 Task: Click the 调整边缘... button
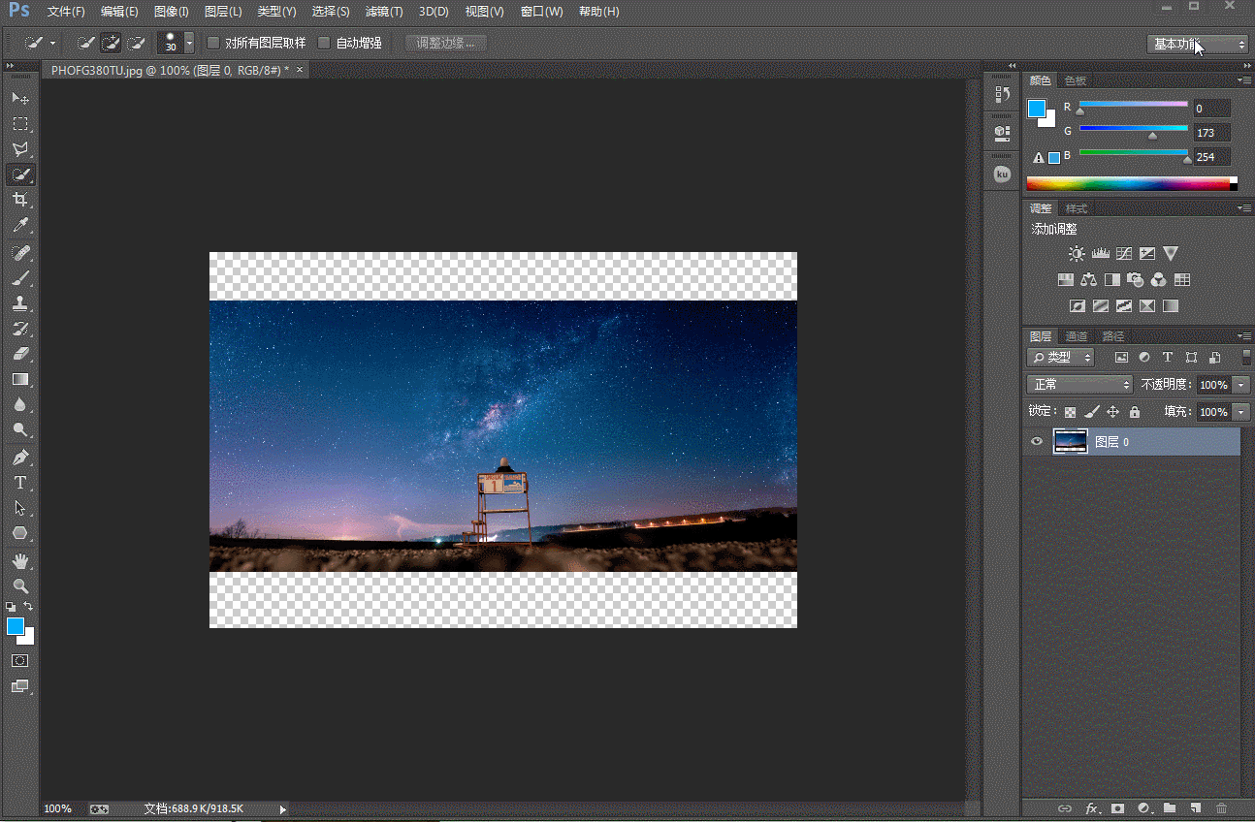click(x=446, y=44)
